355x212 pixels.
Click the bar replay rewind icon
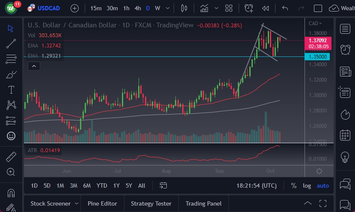coord(266,8)
